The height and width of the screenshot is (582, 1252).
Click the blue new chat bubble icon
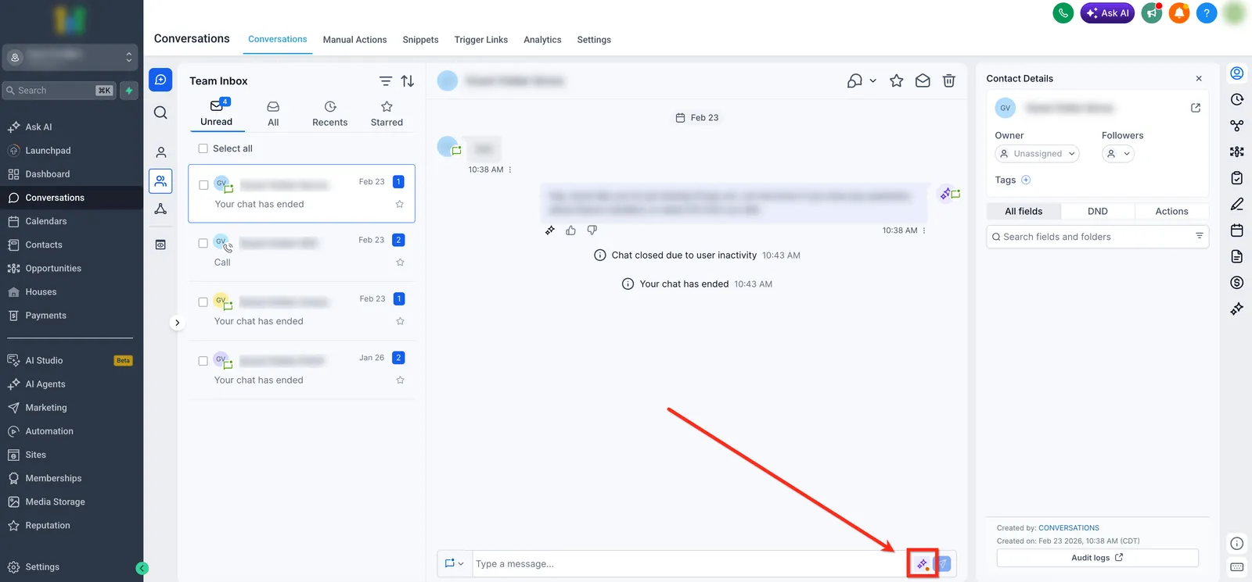click(160, 80)
